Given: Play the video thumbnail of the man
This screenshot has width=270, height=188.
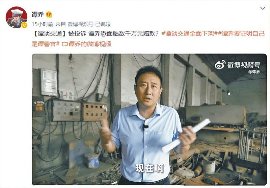Looking at the screenshot, I should [x=149, y=119].
